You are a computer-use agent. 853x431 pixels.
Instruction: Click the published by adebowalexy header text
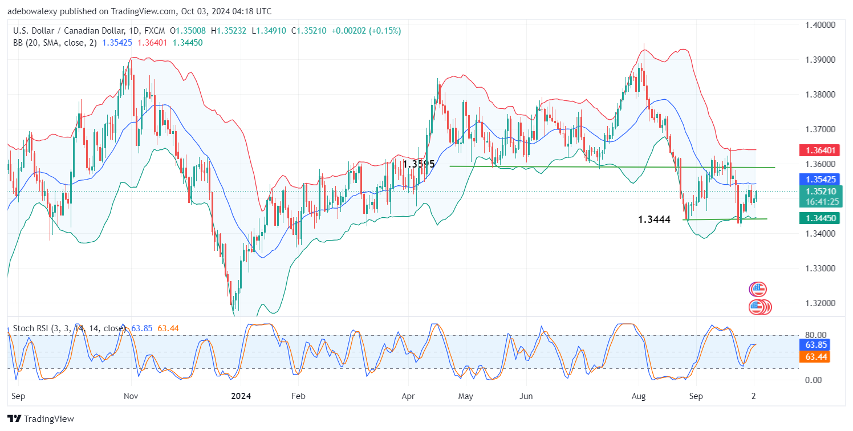click(139, 11)
